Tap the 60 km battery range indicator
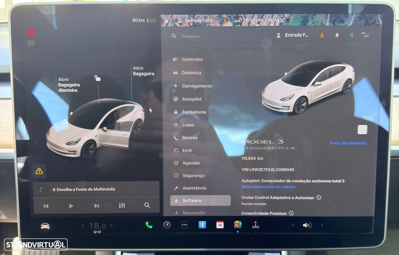 [x=144, y=20]
